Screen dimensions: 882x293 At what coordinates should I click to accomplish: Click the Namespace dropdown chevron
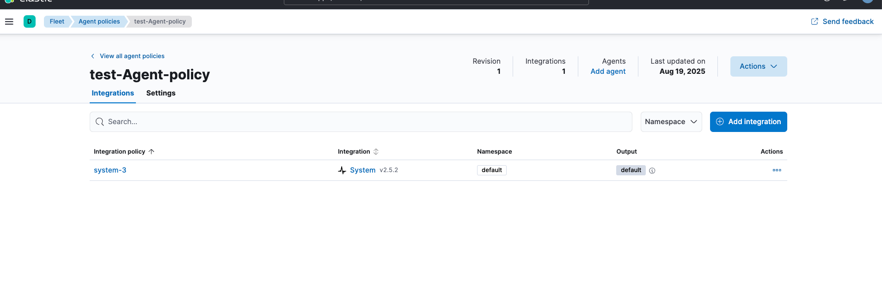(694, 122)
